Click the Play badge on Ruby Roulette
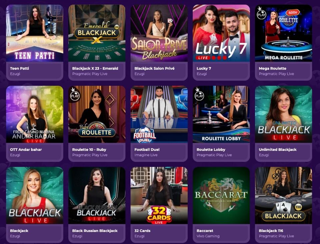This screenshot has width=320, height=244. (74, 95)
